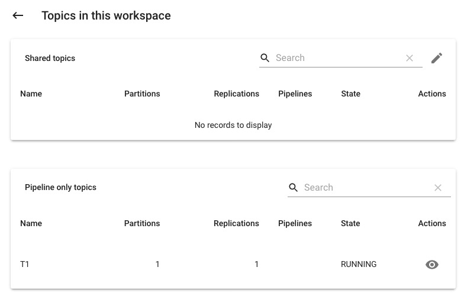The height and width of the screenshot is (296, 464).
Task: Sort Shared topics by State column
Action: click(350, 94)
